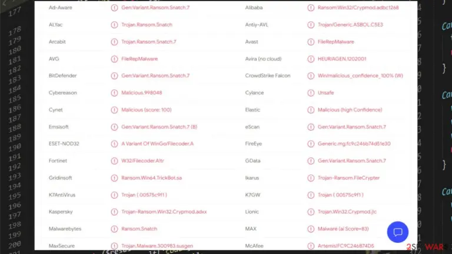Select K7AntiVirus Trojan ( 00575c9f1 ) detection
Image resolution: width=452 pixels, height=254 pixels.
coord(144,194)
